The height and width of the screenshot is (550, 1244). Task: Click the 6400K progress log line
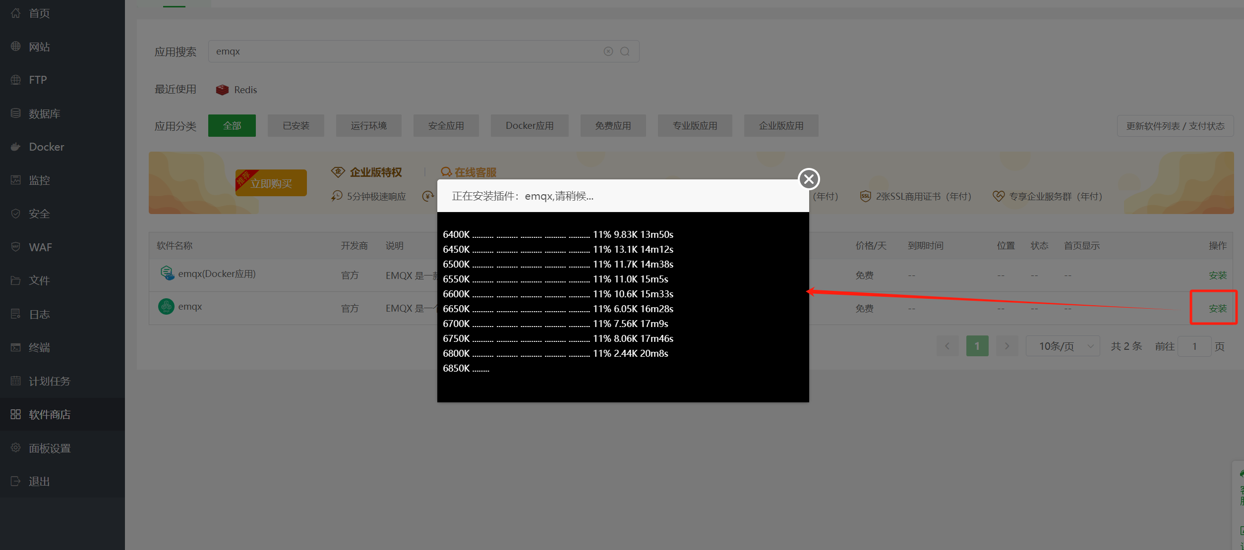click(x=558, y=234)
